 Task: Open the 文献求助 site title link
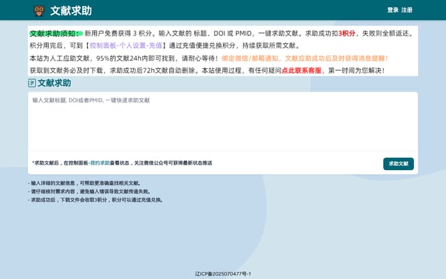click(x=71, y=11)
